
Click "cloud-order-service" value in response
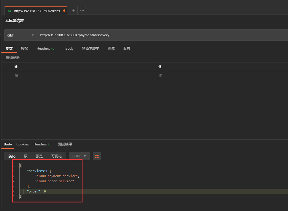[x=54, y=181]
